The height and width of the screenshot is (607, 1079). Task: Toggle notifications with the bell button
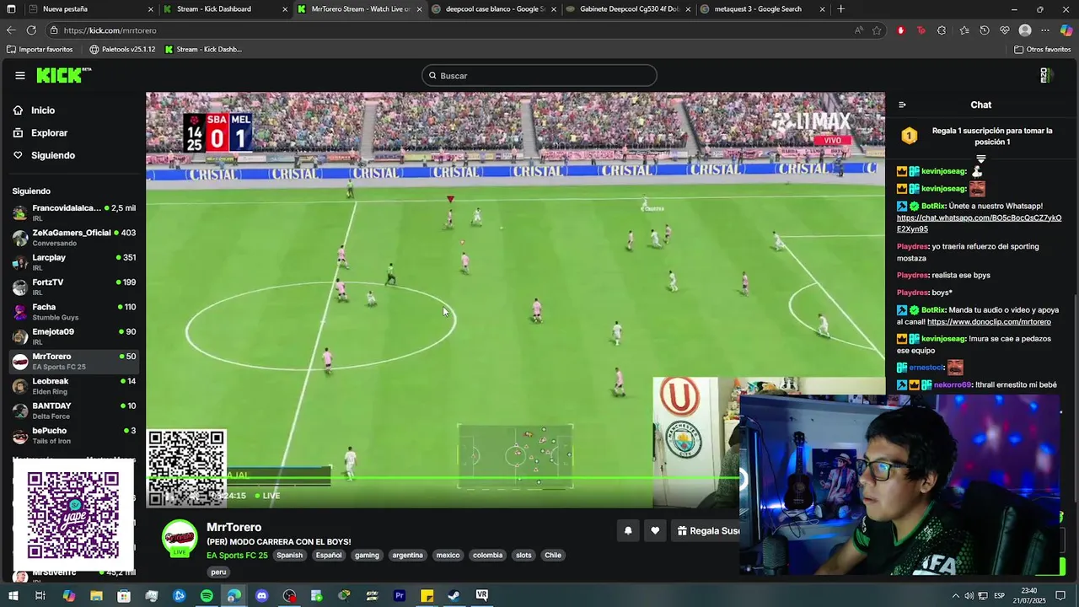(x=627, y=530)
